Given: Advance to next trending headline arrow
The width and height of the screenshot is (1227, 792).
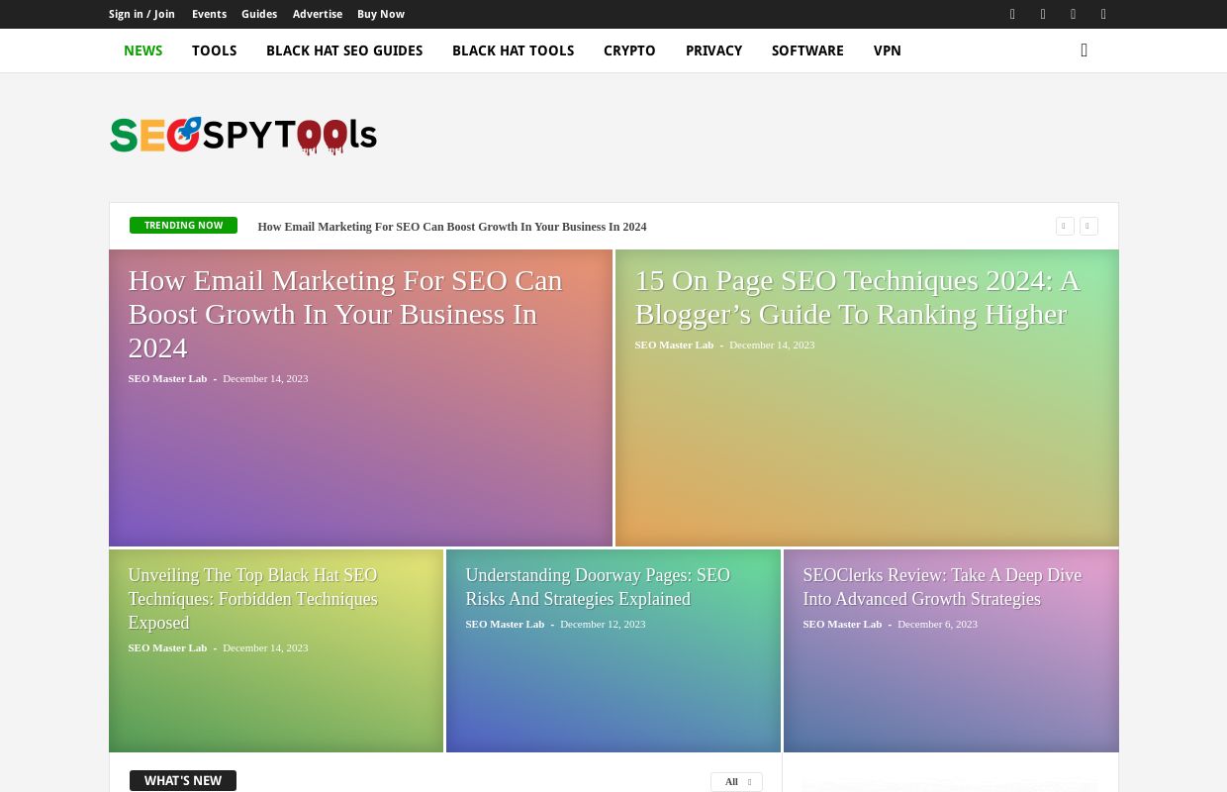Looking at the screenshot, I should point(1087,226).
